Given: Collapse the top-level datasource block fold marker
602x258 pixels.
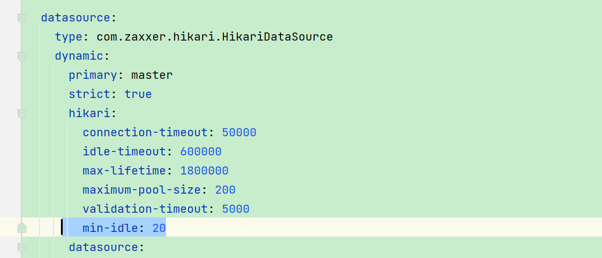Looking at the screenshot, I should tap(22, 18).
